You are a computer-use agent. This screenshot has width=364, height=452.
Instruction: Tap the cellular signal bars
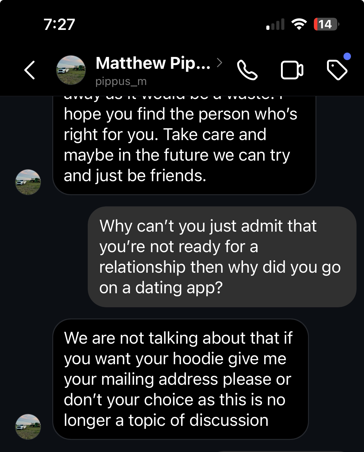coord(275,24)
